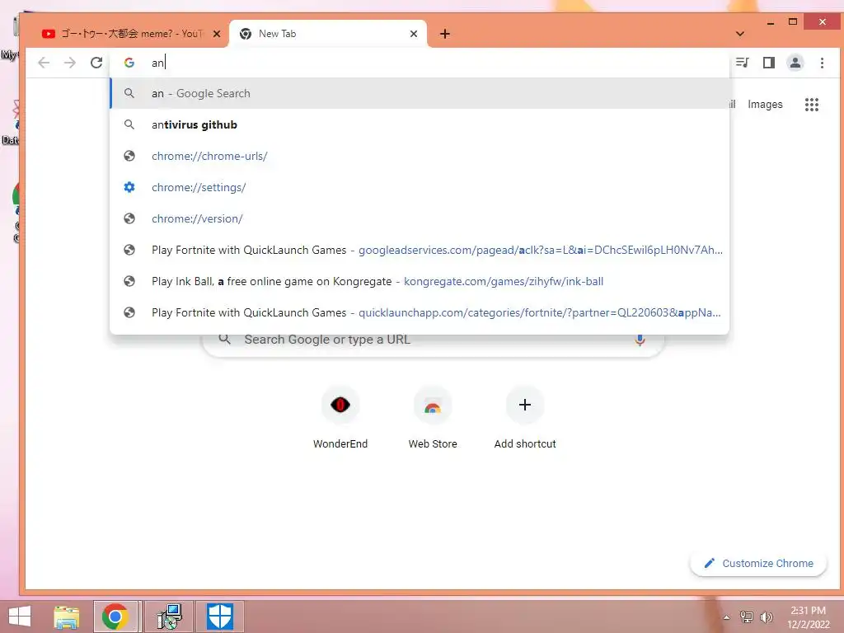844x633 pixels.
Task: Open chrome://settings/ suggestion
Action: (x=420, y=187)
